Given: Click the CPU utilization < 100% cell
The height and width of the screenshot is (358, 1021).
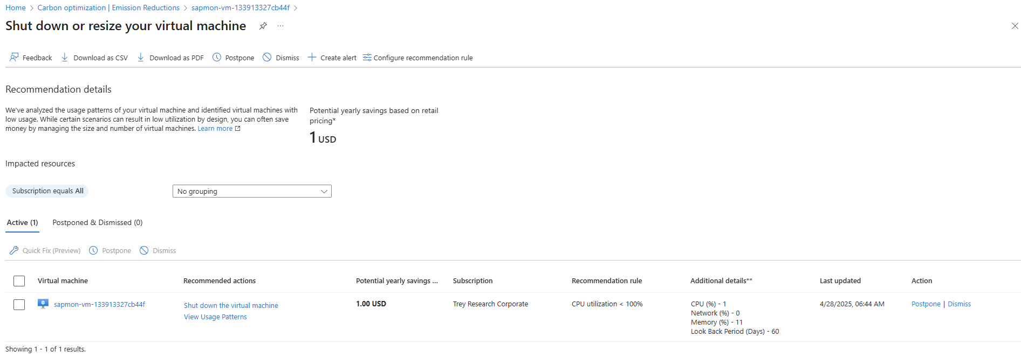Looking at the screenshot, I should [x=607, y=304].
